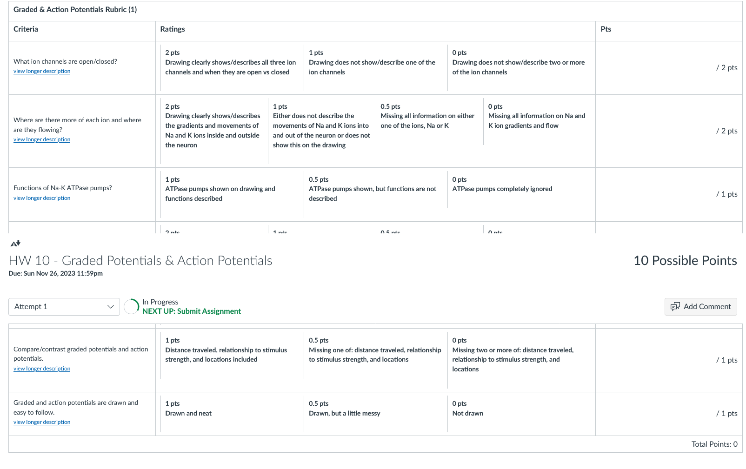View longer description for ion flow criterion

click(42, 139)
